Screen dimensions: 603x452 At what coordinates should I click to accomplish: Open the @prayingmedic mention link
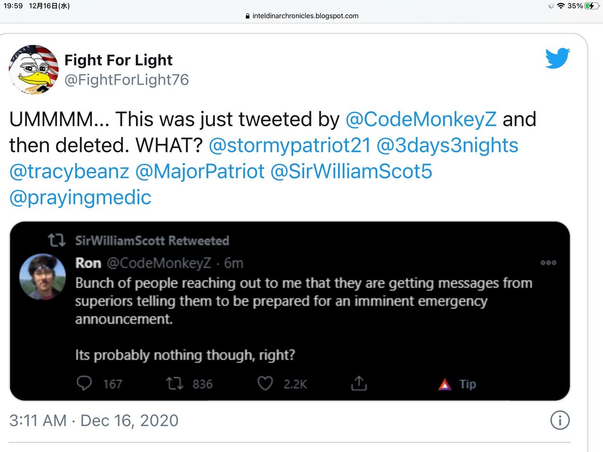[80, 197]
